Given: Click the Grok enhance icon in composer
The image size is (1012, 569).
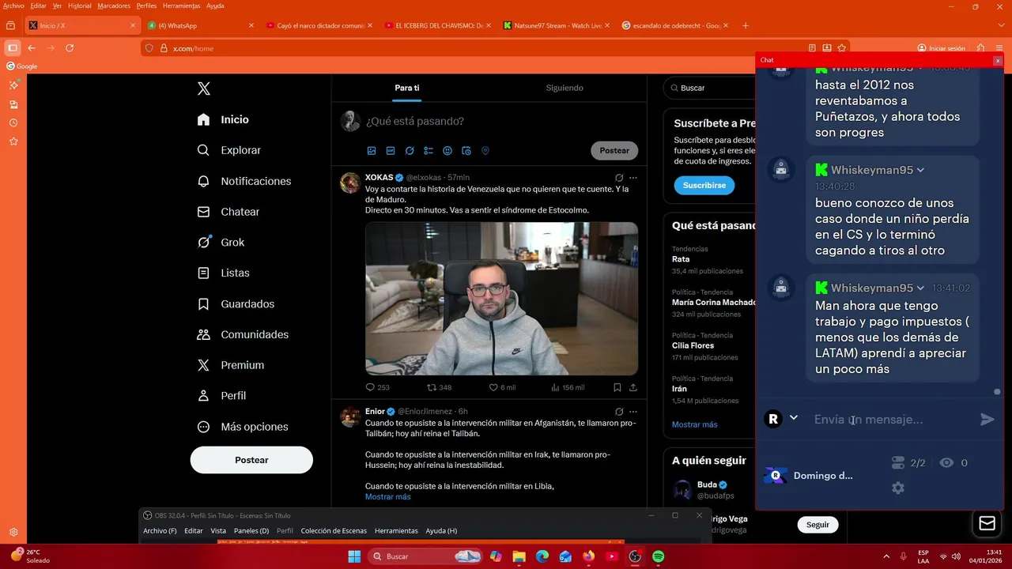Looking at the screenshot, I should click(410, 151).
